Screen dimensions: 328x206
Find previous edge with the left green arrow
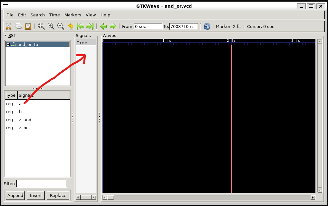[x=103, y=26]
